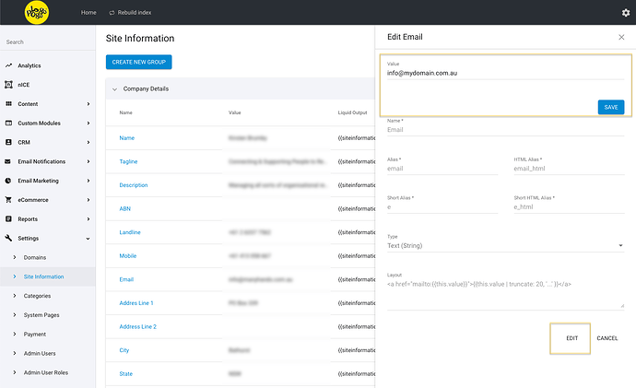Click the Email Notifications envelope icon

(x=7, y=161)
